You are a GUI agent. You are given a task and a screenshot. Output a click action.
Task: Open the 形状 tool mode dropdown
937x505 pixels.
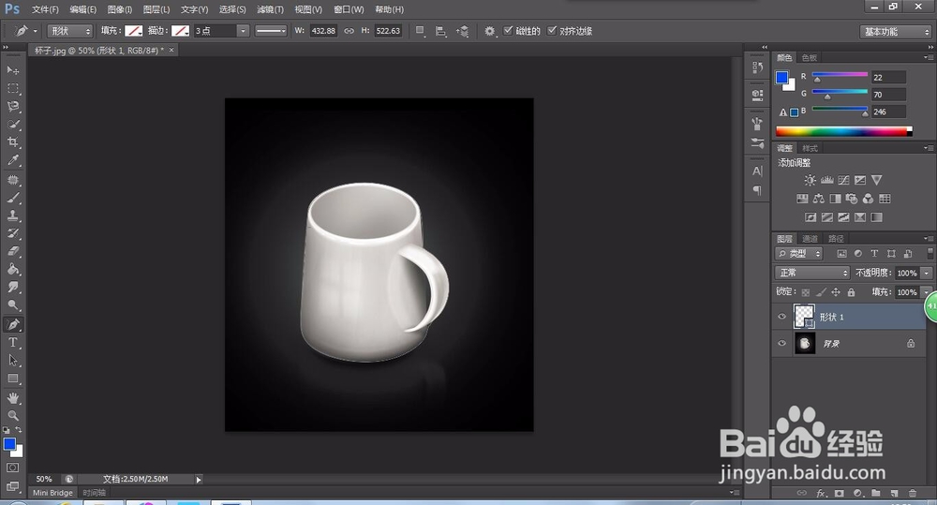[69, 31]
